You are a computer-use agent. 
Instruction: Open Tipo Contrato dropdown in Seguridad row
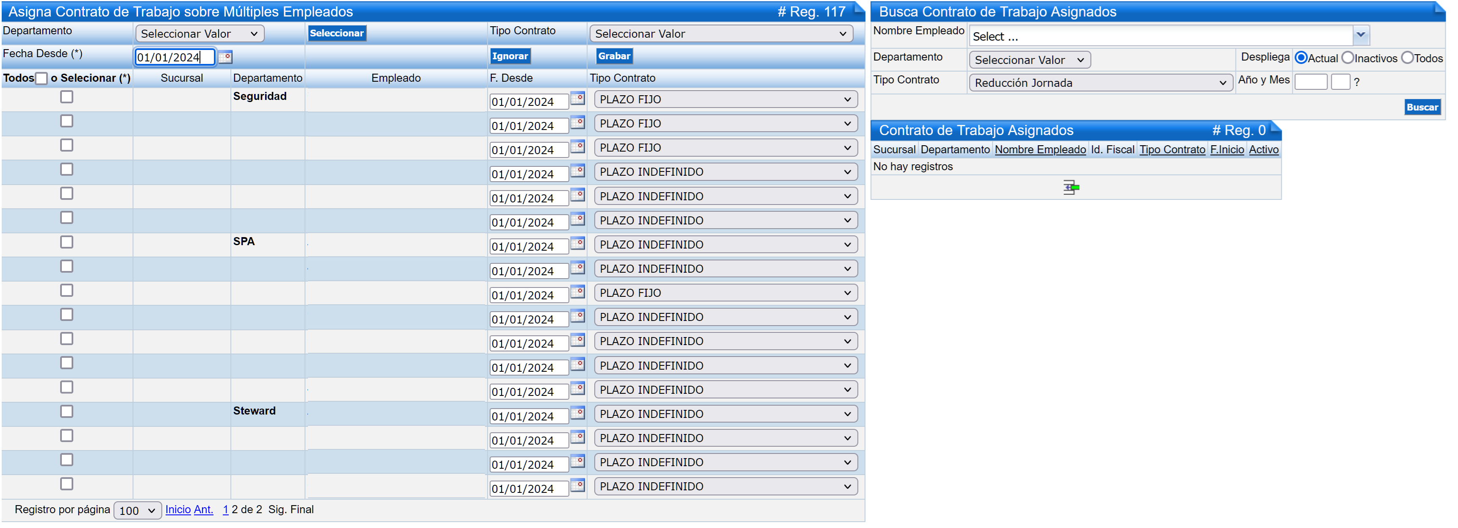coord(726,100)
